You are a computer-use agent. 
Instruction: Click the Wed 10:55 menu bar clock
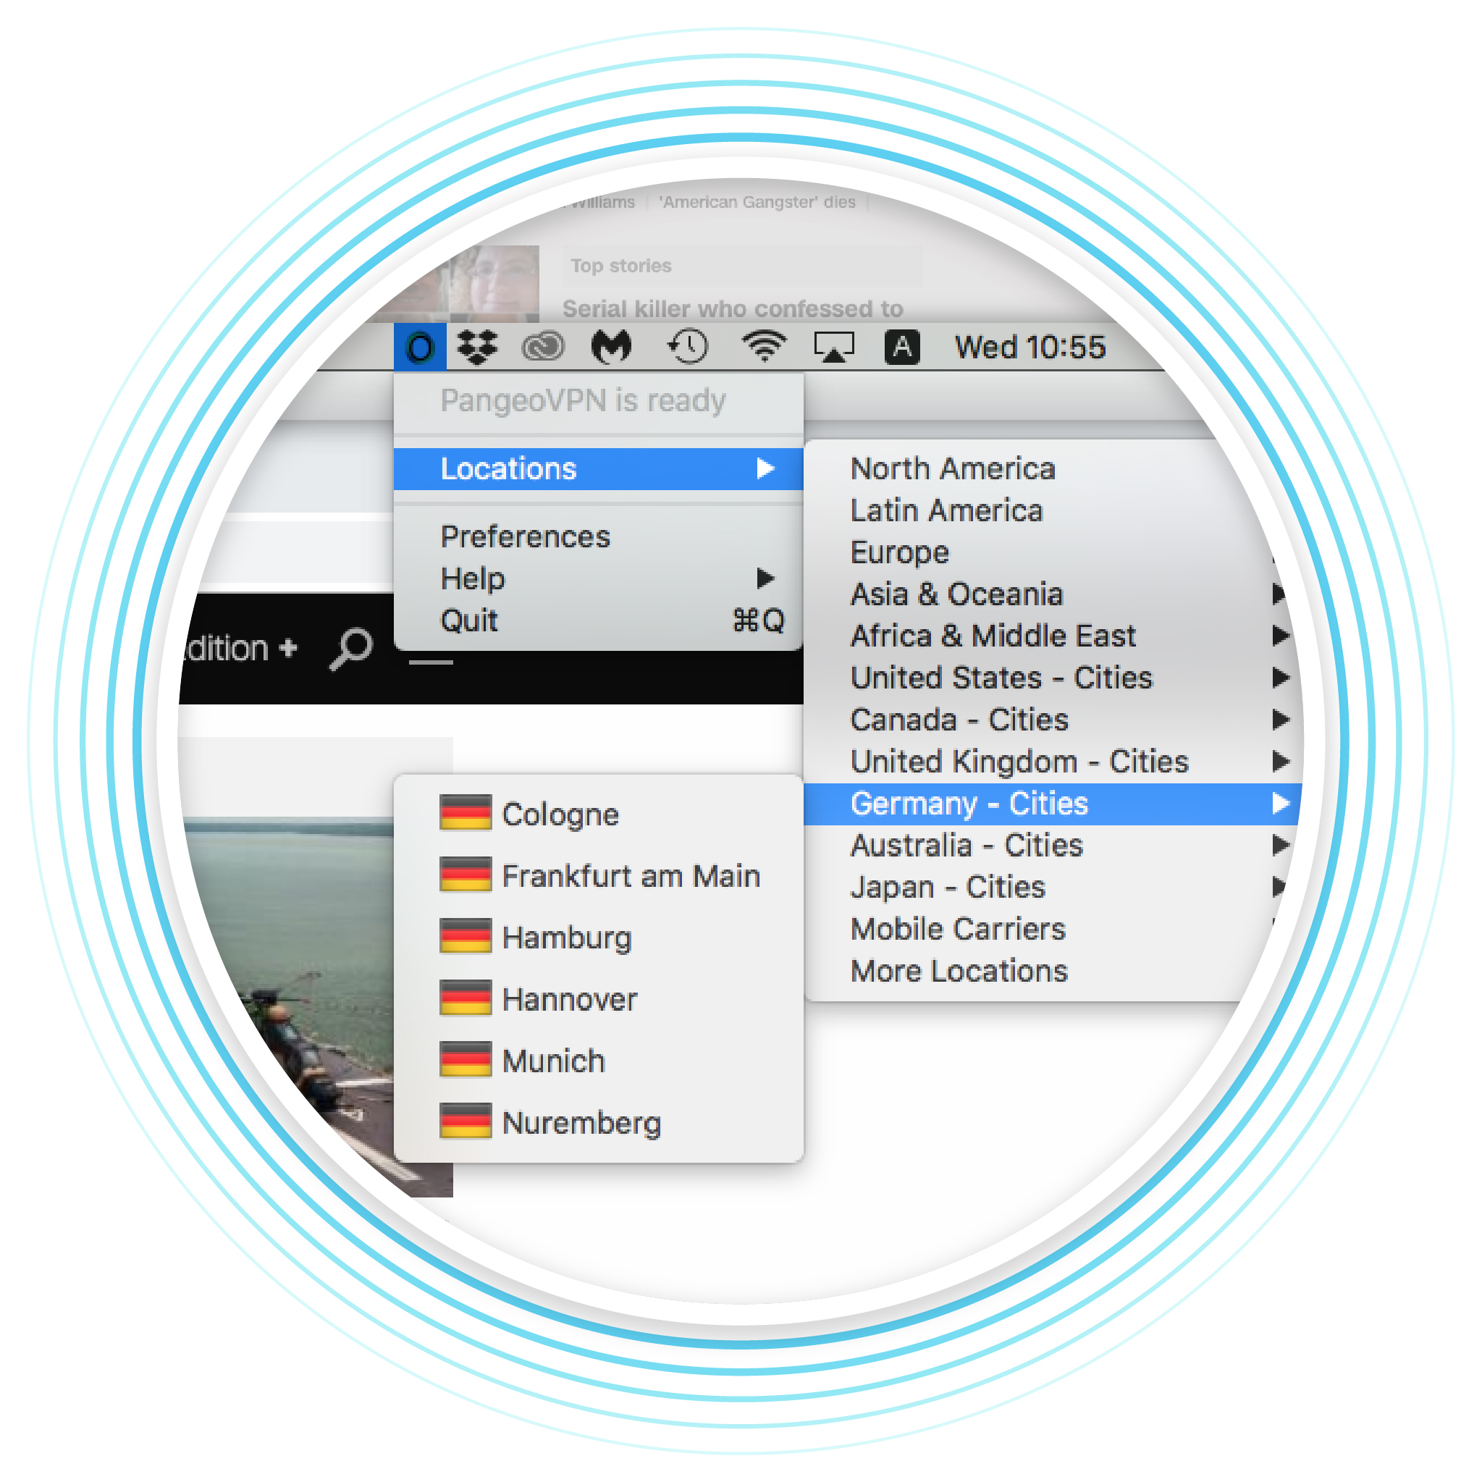tap(1030, 348)
